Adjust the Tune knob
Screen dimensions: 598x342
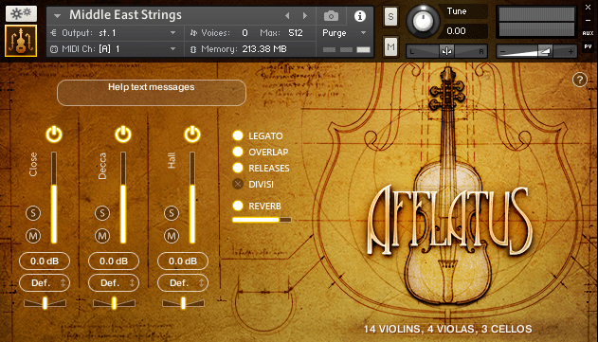(x=423, y=21)
